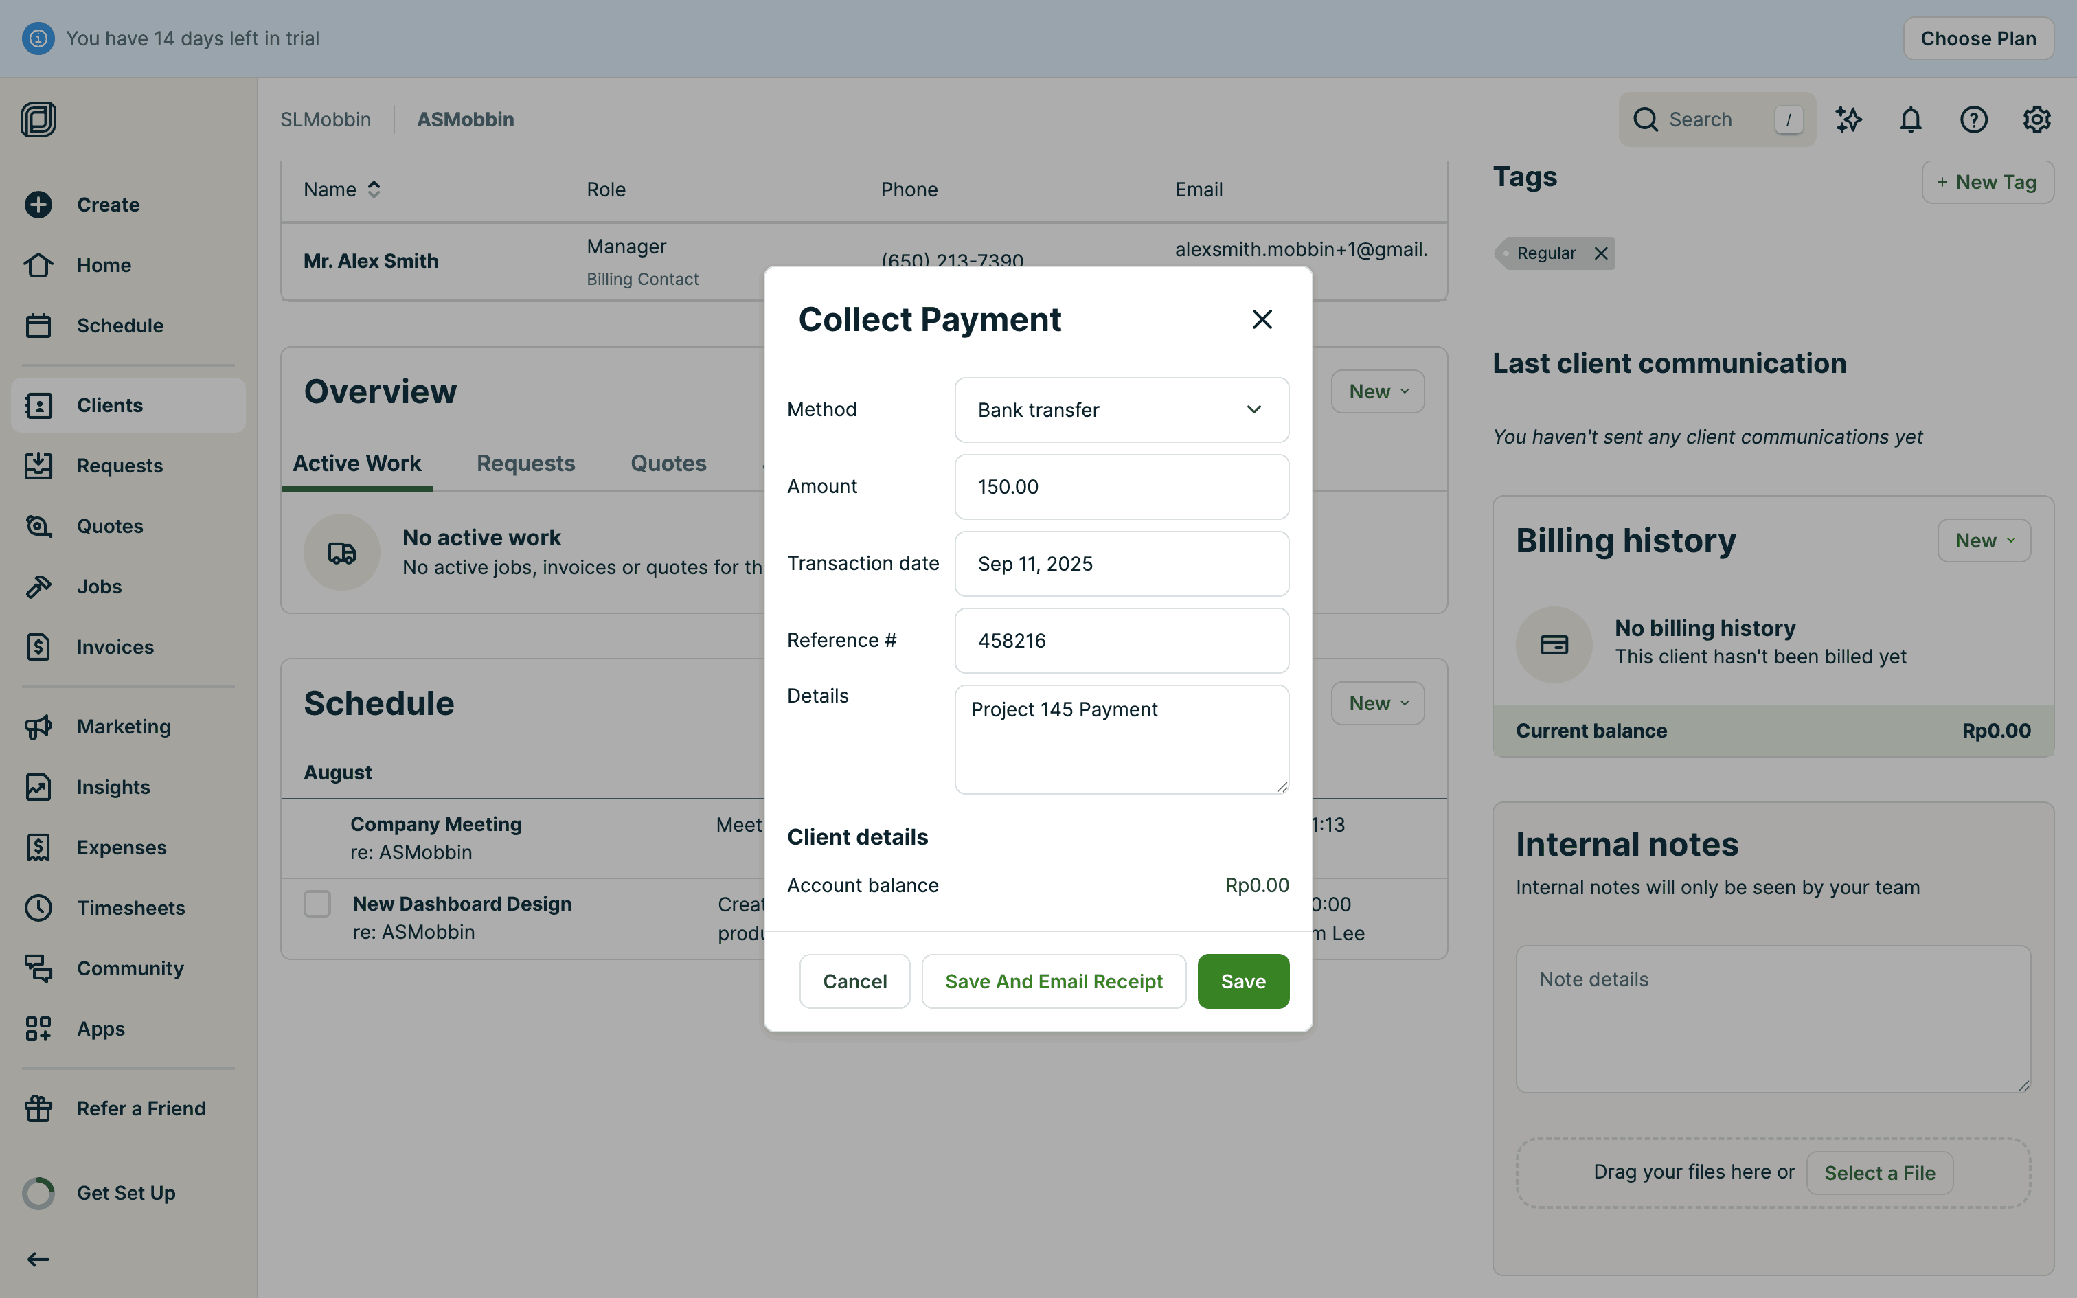Open settings gear icon
The height and width of the screenshot is (1298, 2077).
tap(2036, 119)
